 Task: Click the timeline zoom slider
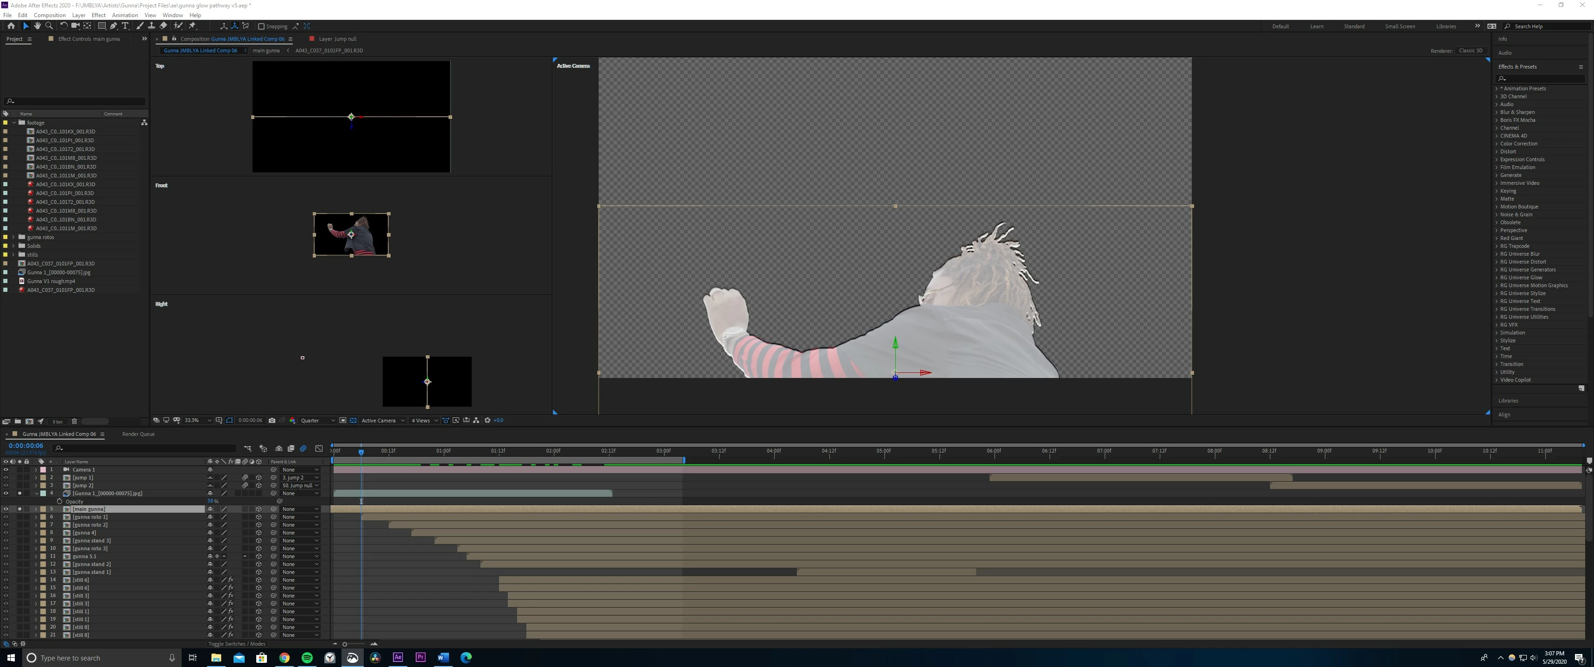tap(345, 644)
